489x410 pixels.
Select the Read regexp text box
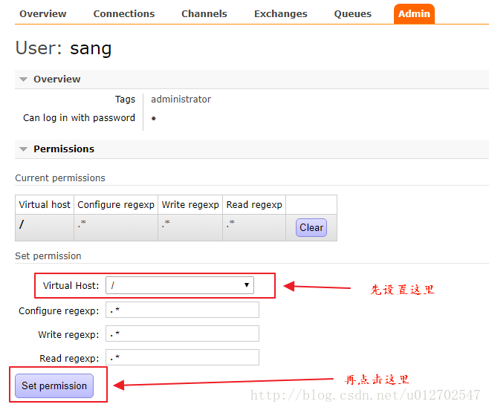click(182, 358)
